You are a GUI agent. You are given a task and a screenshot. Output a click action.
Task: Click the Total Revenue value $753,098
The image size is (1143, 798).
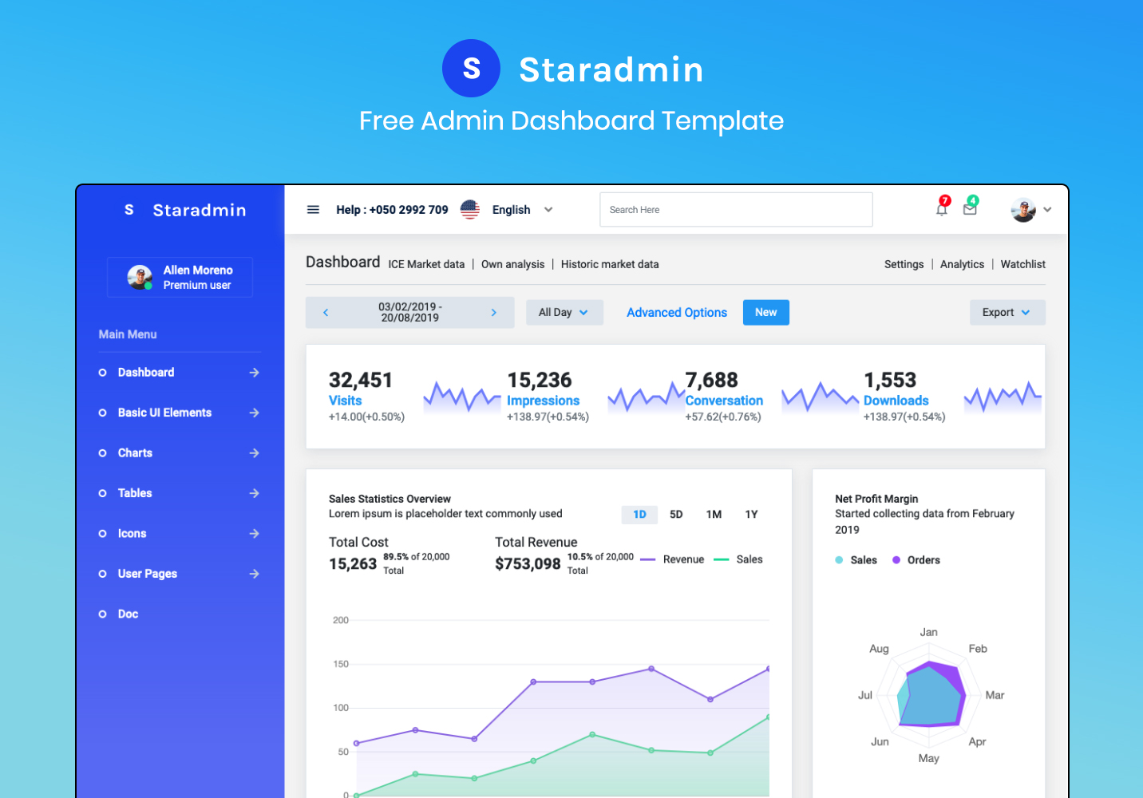pyautogui.click(x=528, y=564)
